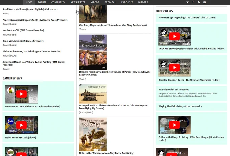Open Books link under Dreaded Flags
This screenshot has height=156, width=230.
point(83,79)
